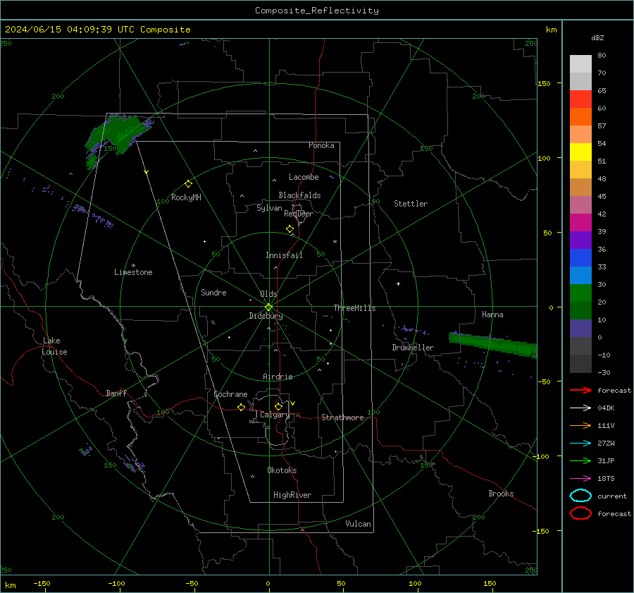
Task: Click the Okotoks label
Action: click(282, 470)
